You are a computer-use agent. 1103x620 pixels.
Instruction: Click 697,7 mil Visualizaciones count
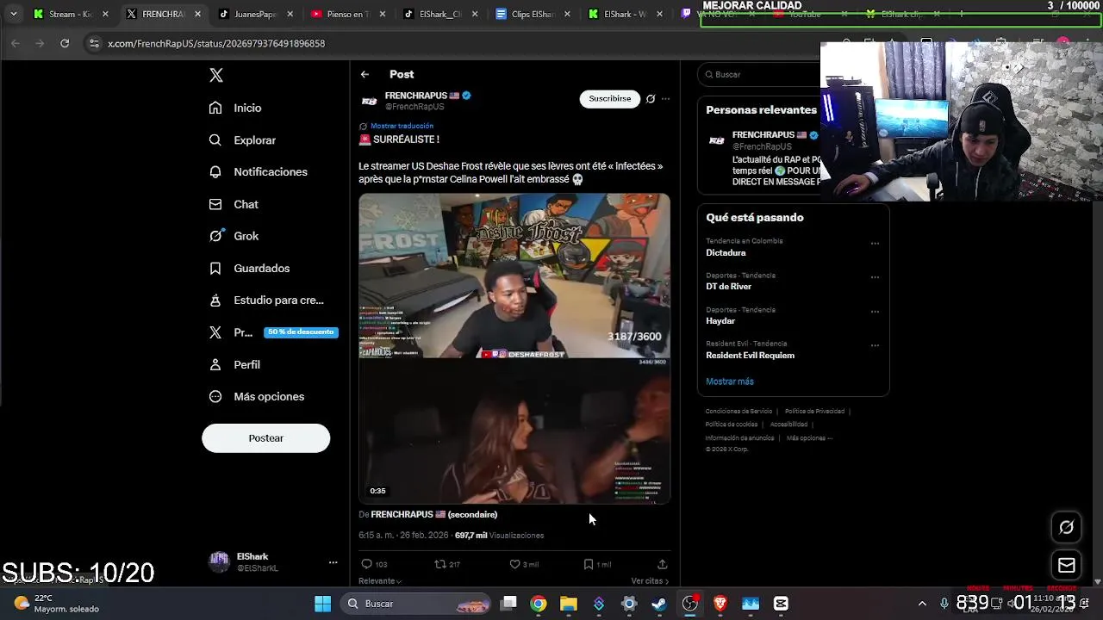click(499, 535)
